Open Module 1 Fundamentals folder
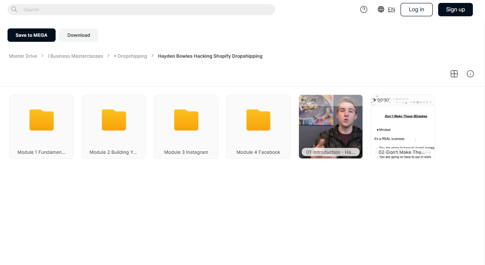This screenshot has height=265, width=485. pyautogui.click(x=41, y=127)
